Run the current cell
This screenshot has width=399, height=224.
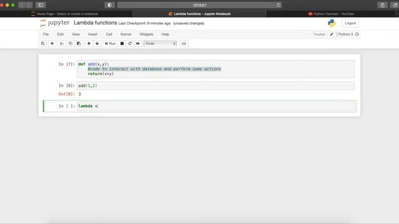[110, 44]
